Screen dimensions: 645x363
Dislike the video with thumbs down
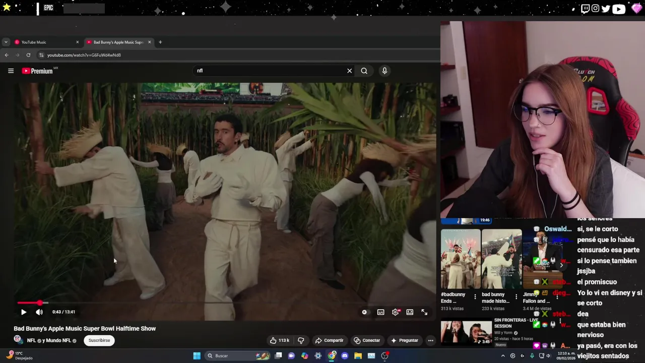click(301, 340)
